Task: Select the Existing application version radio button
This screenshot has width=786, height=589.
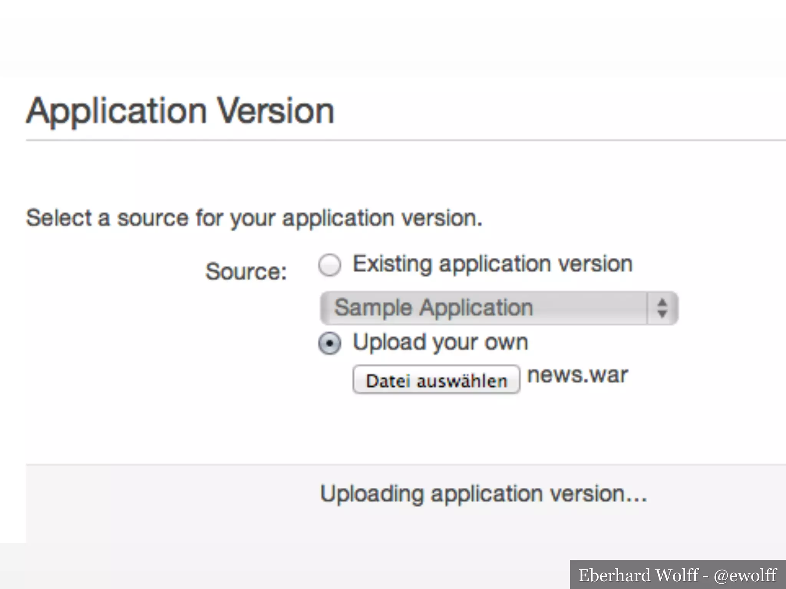Action: [x=329, y=265]
